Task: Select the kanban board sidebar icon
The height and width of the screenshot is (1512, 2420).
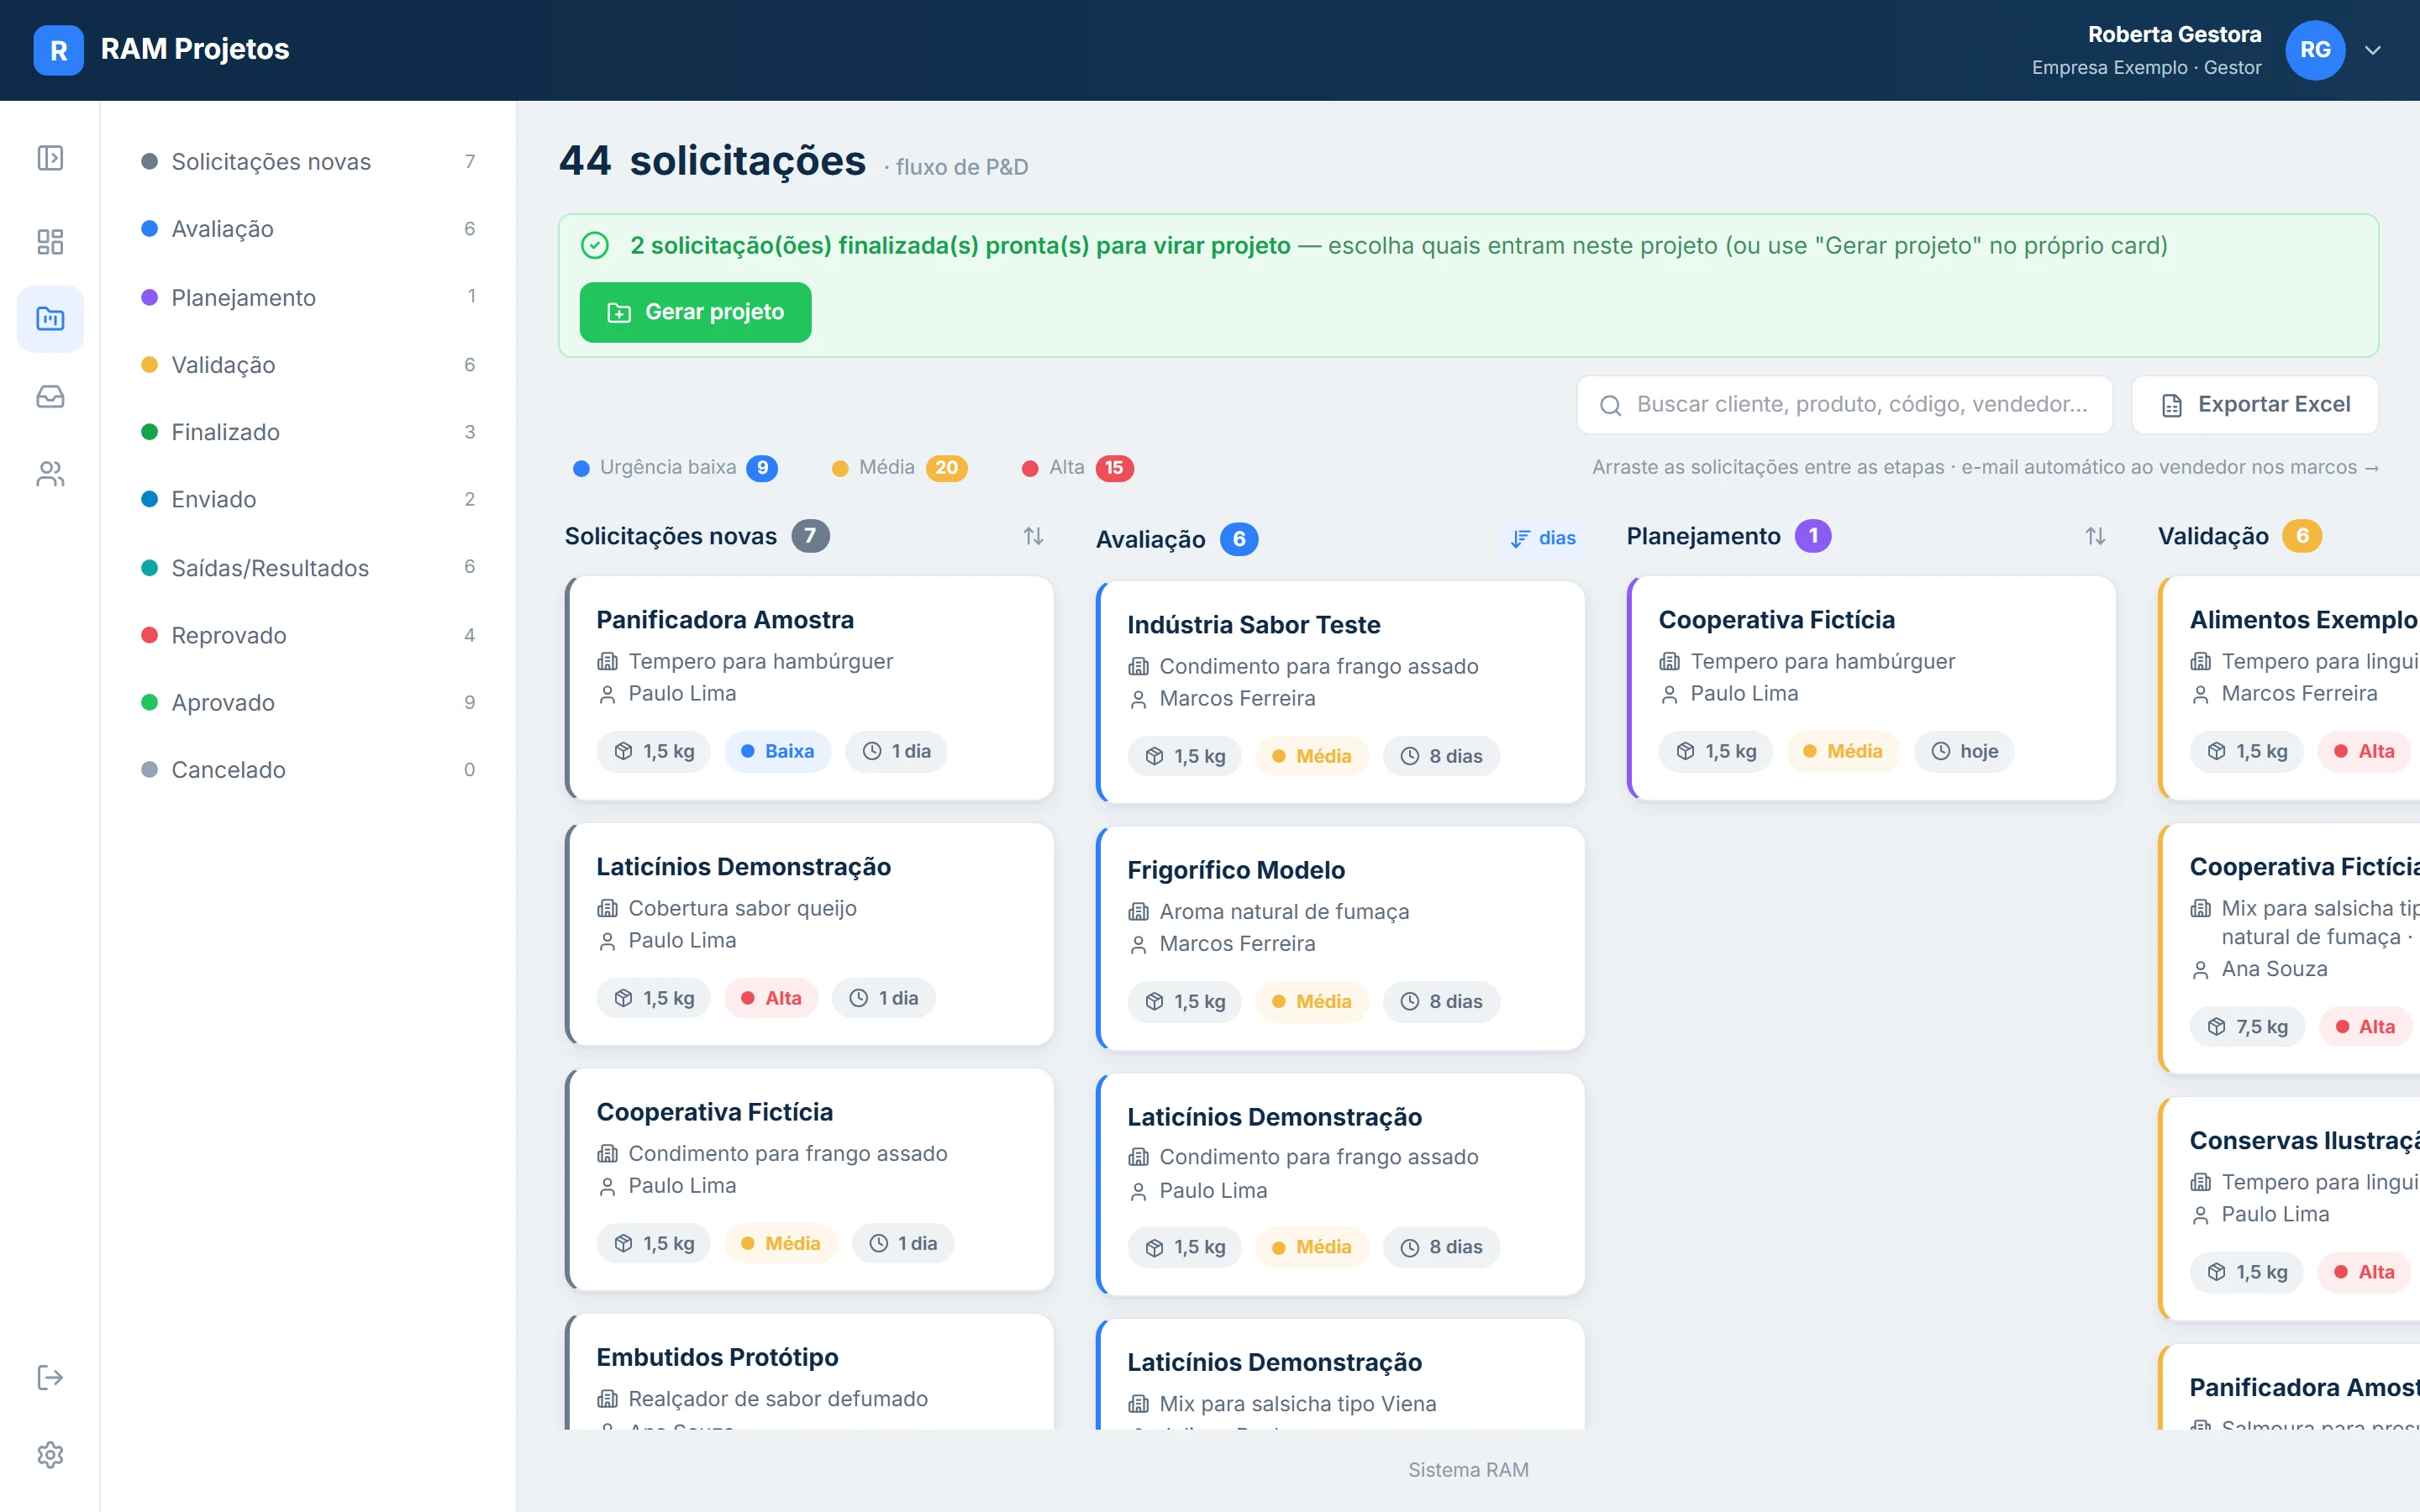Action: [x=50, y=318]
